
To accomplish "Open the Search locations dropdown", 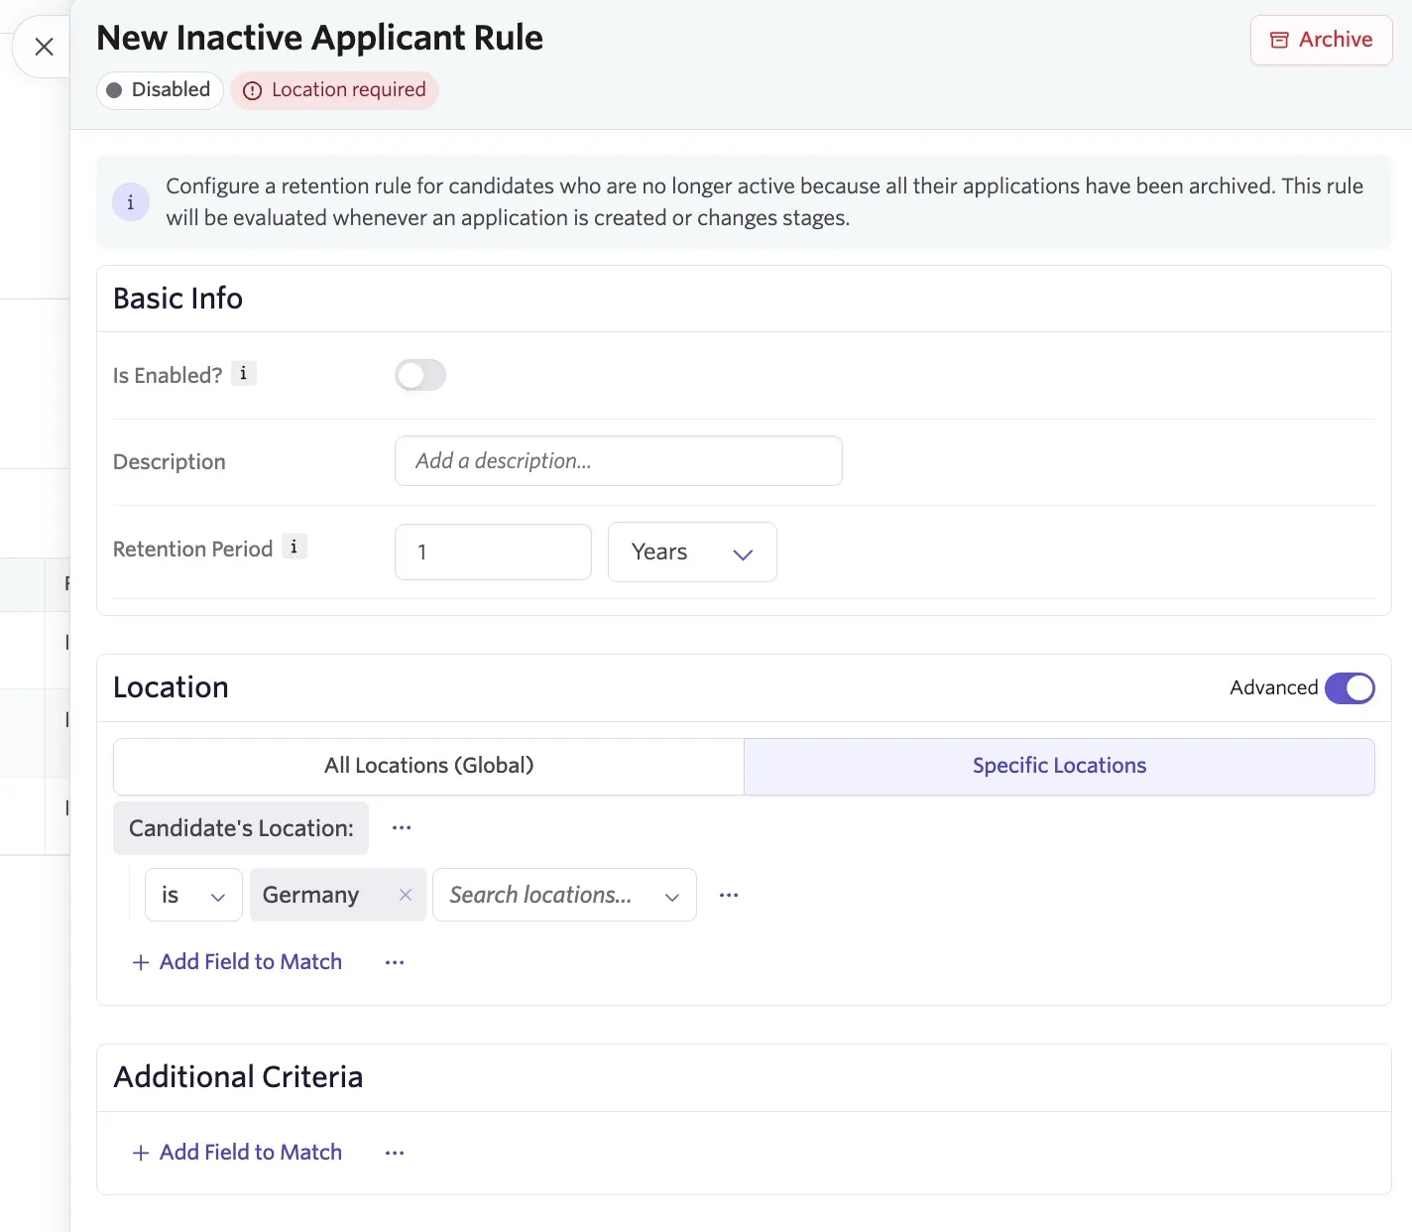I will tap(564, 895).
